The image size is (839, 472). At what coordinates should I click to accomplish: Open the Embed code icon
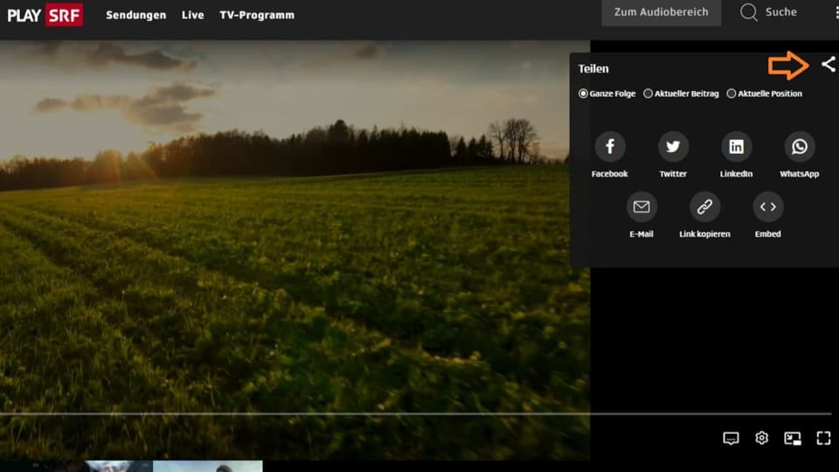[768, 207]
